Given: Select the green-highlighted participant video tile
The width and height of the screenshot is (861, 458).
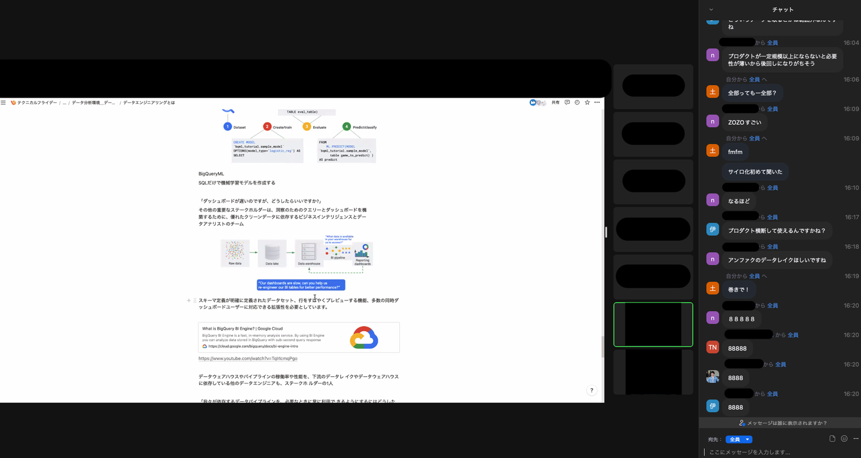Looking at the screenshot, I should click(653, 324).
